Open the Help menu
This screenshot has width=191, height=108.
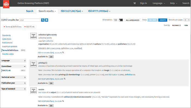tap(174, 3)
